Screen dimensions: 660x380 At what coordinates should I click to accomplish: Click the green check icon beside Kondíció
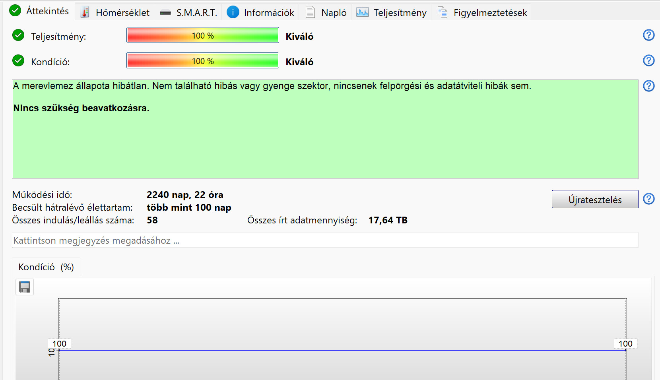18,61
